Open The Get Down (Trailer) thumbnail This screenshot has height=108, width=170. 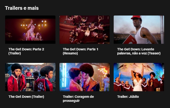[30, 77]
